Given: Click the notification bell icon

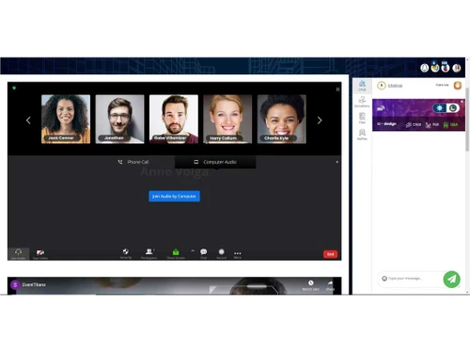Looking at the screenshot, I should tap(424, 68).
